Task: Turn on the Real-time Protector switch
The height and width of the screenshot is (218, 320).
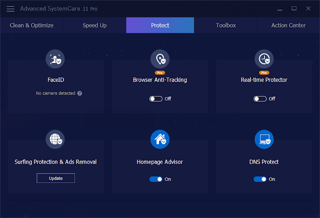Action: coord(260,99)
